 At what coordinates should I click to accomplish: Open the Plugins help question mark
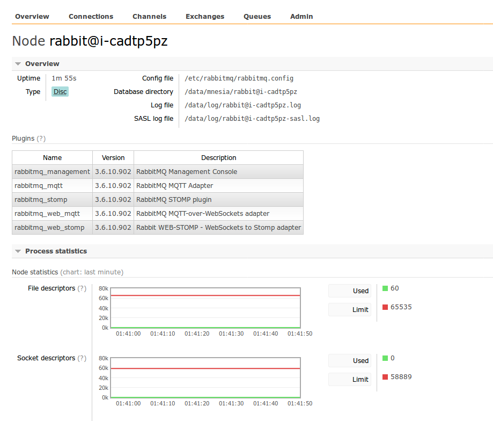coord(41,139)
